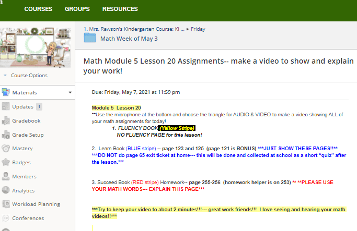Open the COURSES menu
This screenshot has height=231, width=357.
pos(38,9)
